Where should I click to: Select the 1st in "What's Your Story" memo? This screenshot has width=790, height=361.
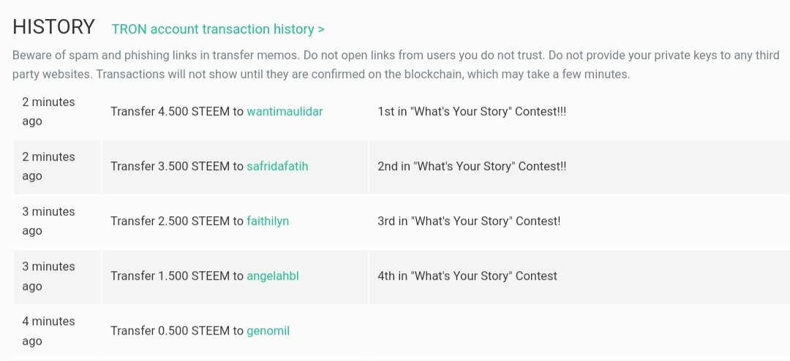tap(472, 112)
